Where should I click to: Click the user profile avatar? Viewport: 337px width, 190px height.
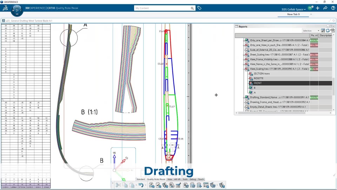click(x=310, y=8)
